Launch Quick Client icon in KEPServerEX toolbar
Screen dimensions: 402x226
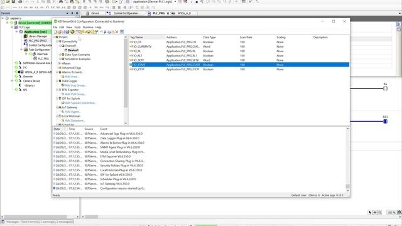[x=122, y=32]
